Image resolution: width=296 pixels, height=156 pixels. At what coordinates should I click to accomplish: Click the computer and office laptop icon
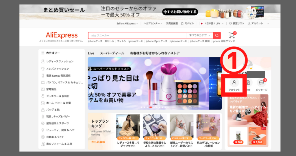(x=43, y=82)
